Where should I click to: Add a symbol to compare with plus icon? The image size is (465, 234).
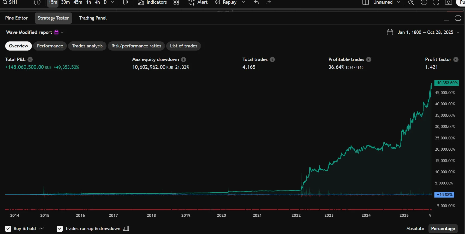pyautogui.click(x=37, y=3)
